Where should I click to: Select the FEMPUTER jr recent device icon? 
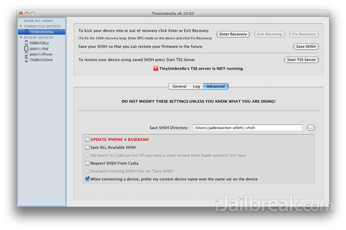[x=26, y=43]
